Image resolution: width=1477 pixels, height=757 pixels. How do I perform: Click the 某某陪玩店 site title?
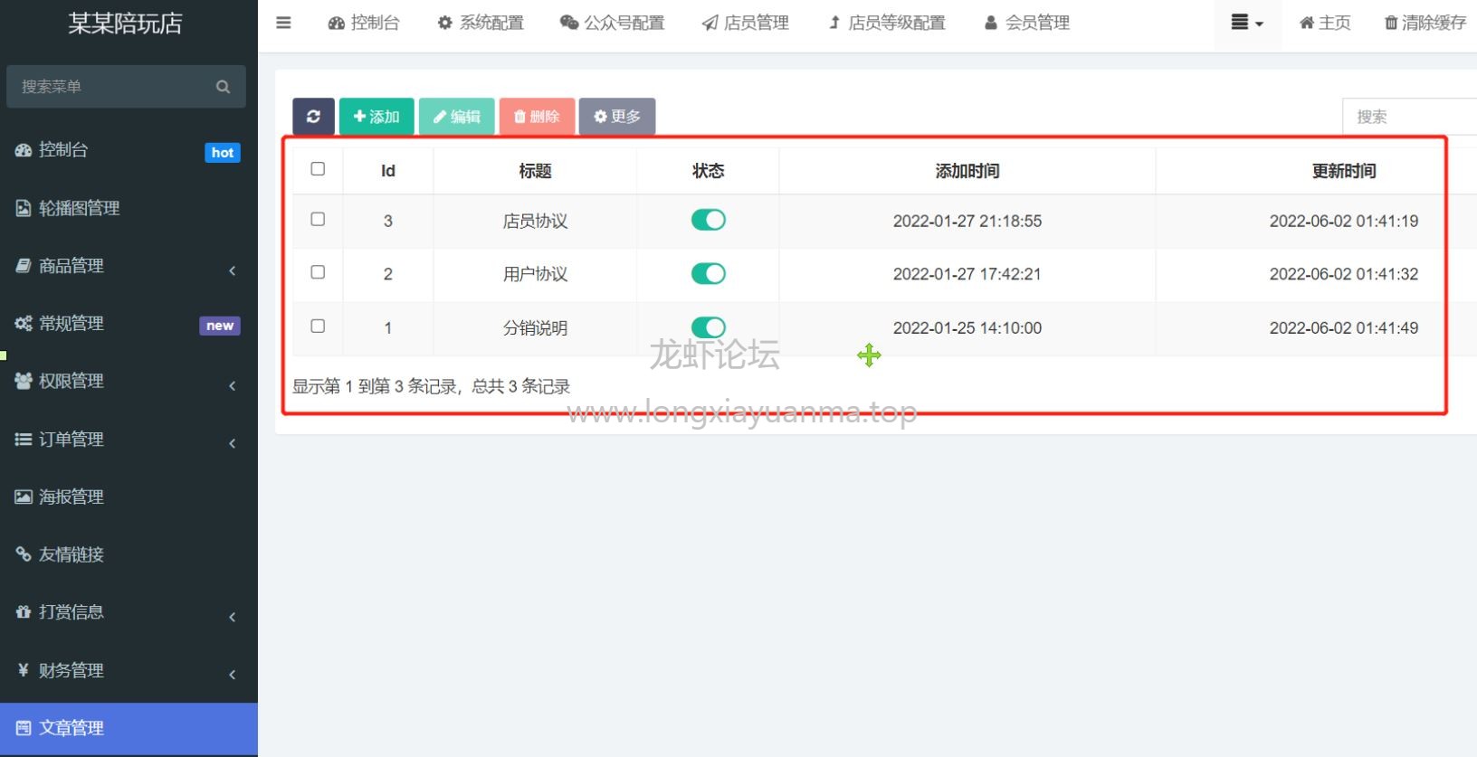click(126, 24)
